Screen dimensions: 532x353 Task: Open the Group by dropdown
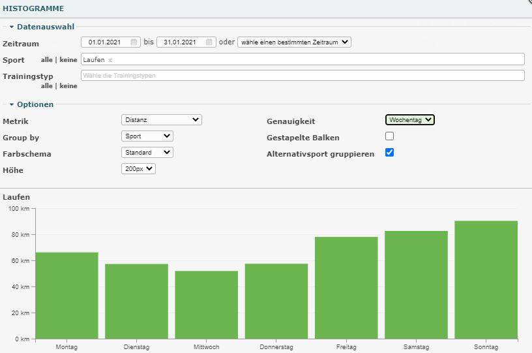coord(147,136)
